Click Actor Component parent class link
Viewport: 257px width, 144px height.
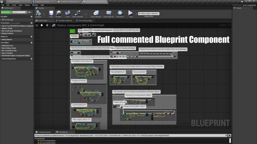(249, 5)
